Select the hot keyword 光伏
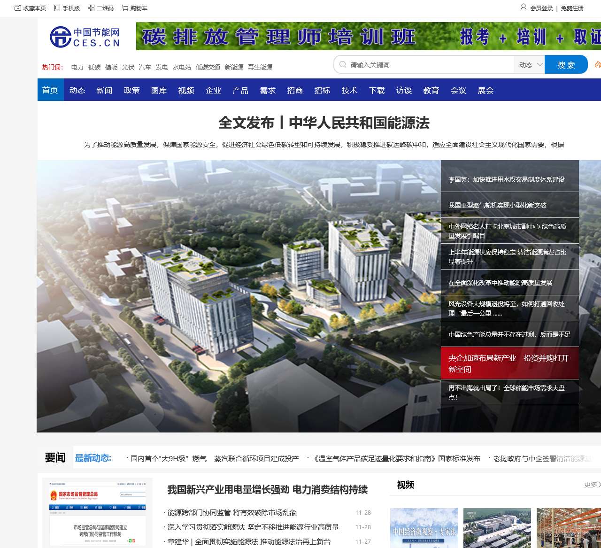Viewport: 601px width, 548px height. [128, 67]
